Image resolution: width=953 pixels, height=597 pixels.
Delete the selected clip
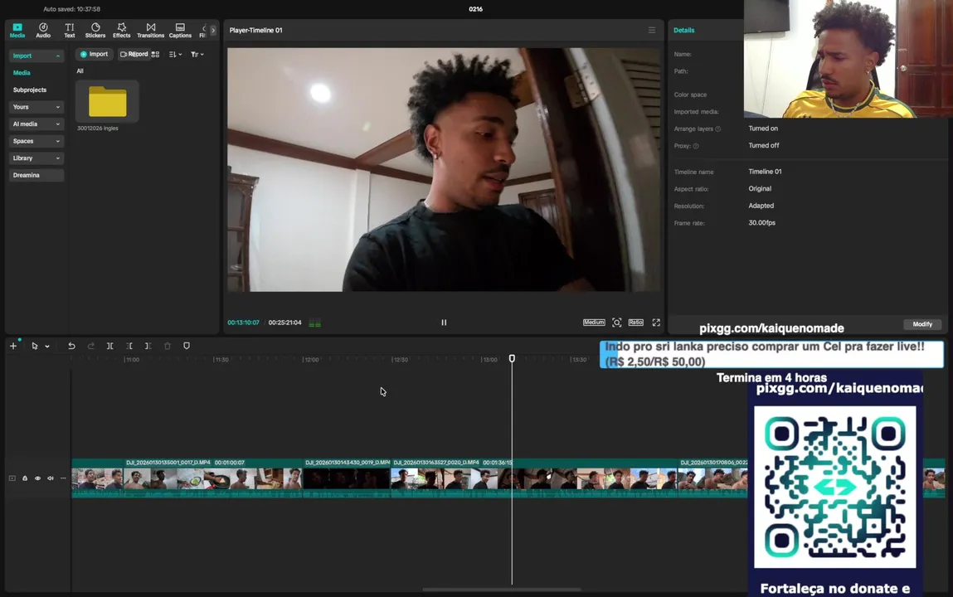(168, 346)
